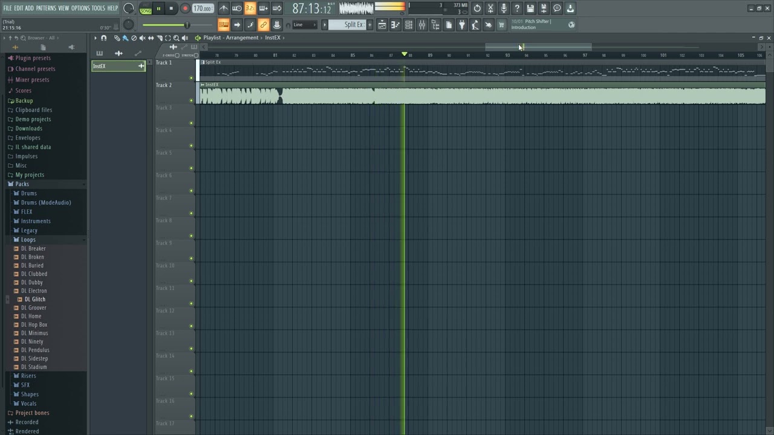
Task: Click the undo history icon
Action: click(477, 8)
